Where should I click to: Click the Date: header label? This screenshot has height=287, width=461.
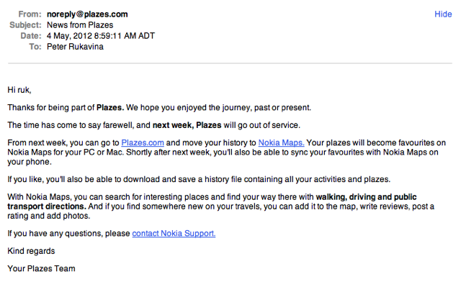click(31, 36)
